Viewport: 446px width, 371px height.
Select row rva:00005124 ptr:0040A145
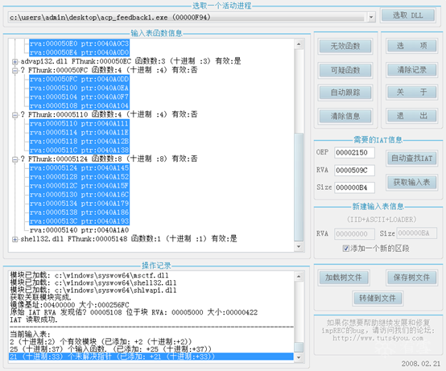[79, 168]
